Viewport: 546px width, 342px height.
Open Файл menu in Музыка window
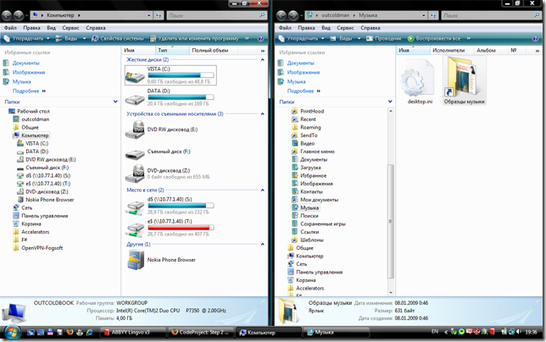pos(285,28)
